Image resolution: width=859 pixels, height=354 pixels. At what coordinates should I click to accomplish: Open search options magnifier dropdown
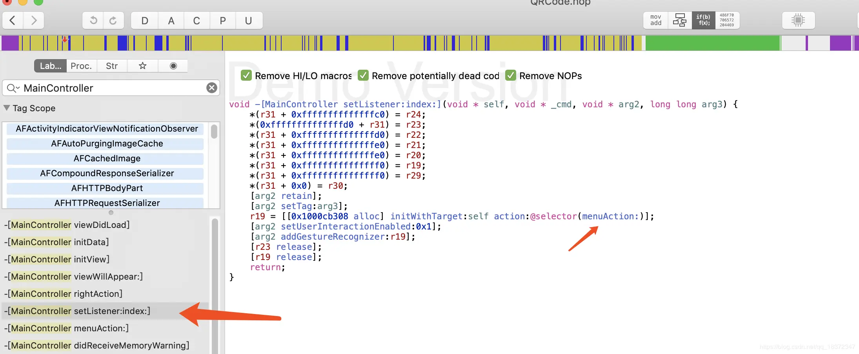[13, 88]
